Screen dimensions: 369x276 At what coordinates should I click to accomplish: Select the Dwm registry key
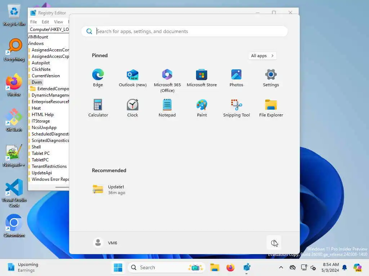[x=37, y=82]
